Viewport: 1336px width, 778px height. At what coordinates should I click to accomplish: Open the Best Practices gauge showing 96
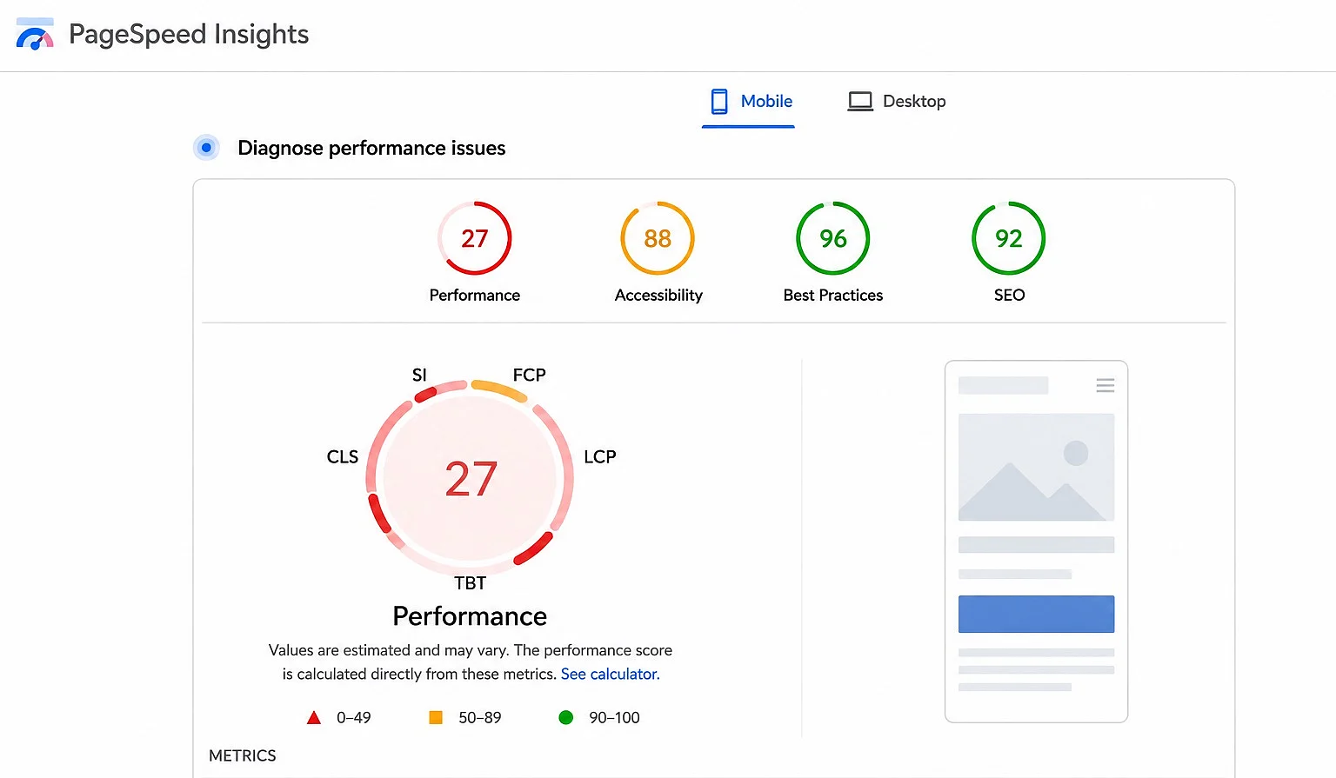(x=833, y=238)
